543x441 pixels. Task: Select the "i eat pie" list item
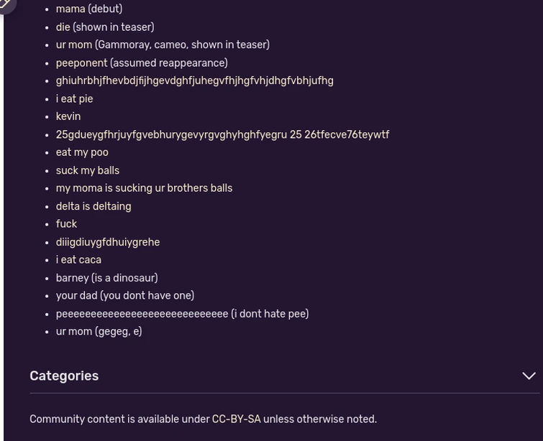pyautogui.click(x=75, y=99)
